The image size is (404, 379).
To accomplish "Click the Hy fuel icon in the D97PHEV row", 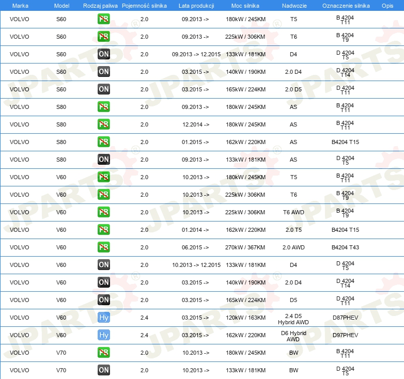I will [x=104, y=335].
